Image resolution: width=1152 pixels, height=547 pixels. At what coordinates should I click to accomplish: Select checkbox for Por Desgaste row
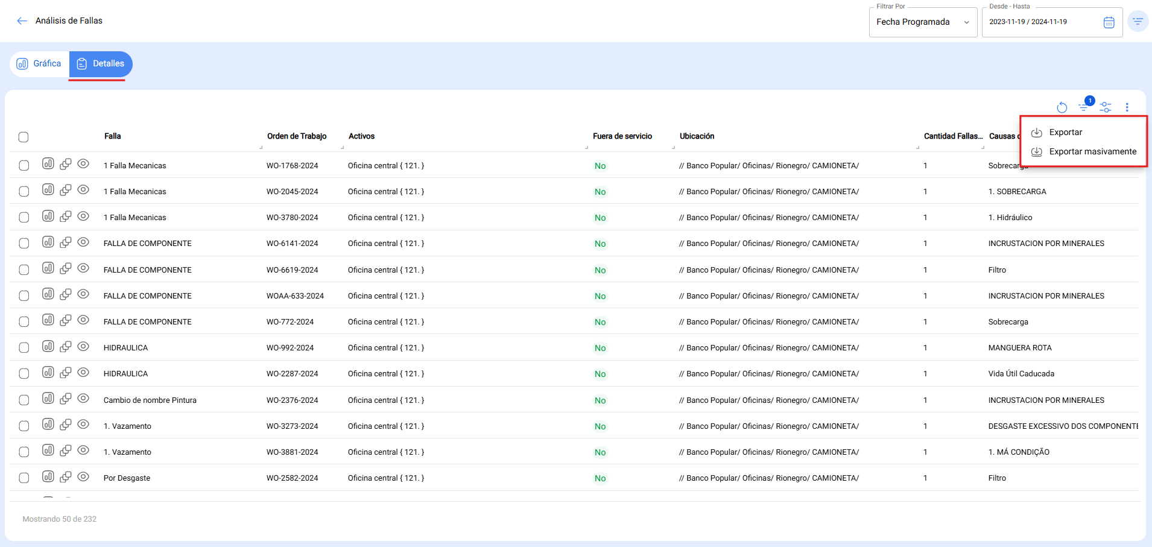point(24,478)
